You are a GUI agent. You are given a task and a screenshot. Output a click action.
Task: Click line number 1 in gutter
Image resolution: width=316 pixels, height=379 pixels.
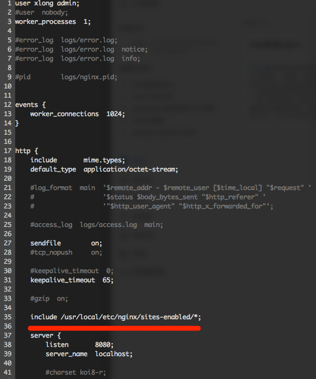point(9,3)
